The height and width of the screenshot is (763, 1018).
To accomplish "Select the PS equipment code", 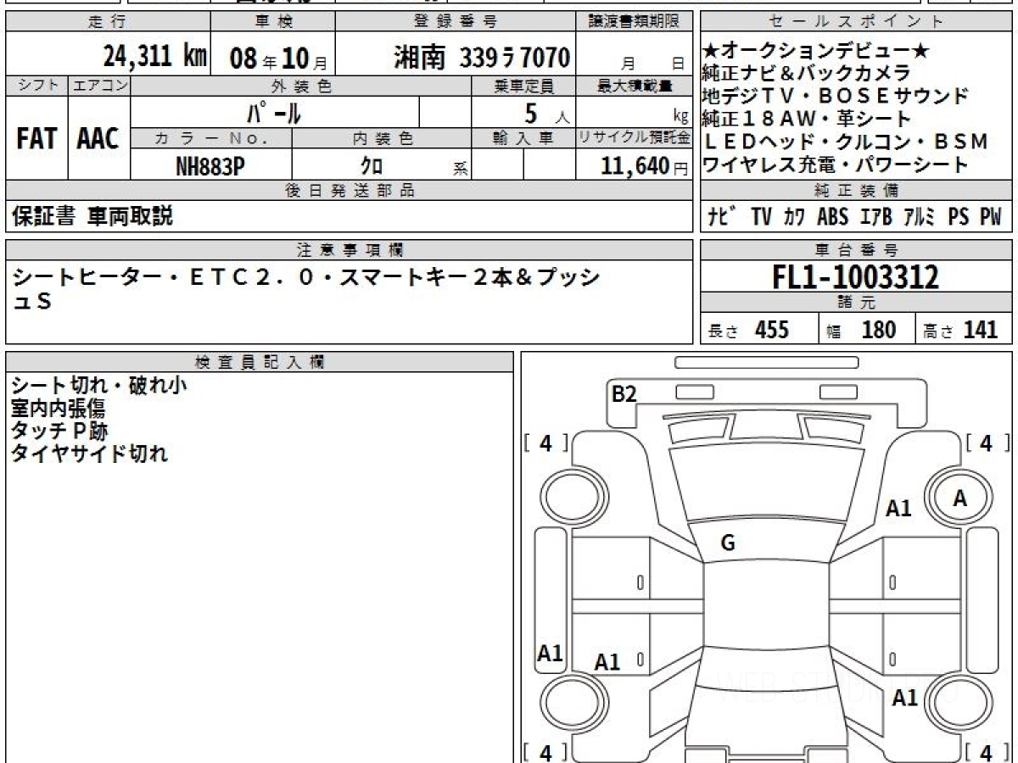I will click(x=959, y=217).
